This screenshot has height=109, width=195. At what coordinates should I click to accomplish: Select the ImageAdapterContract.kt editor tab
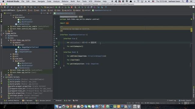(64, 13)
